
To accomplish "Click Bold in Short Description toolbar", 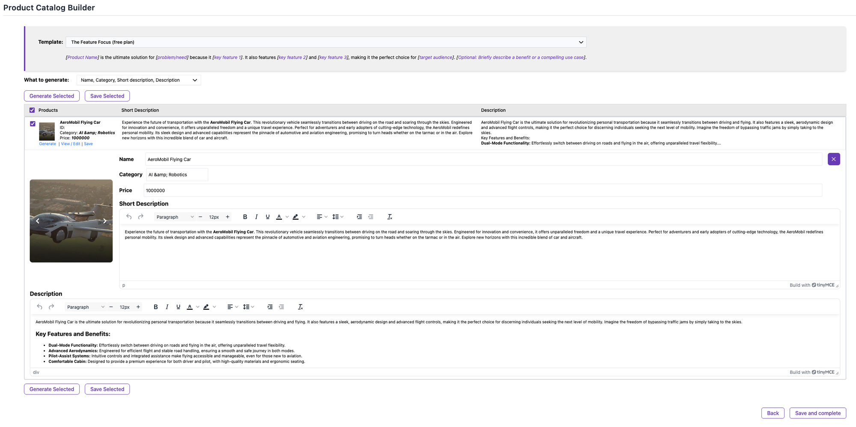I will 245,217.
